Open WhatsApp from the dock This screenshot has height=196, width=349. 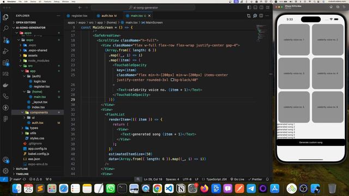(110, 188)
